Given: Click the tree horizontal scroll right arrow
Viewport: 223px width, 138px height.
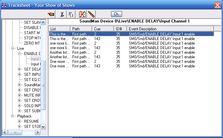Looking at the screenshot, I should (x=38, y=132).
